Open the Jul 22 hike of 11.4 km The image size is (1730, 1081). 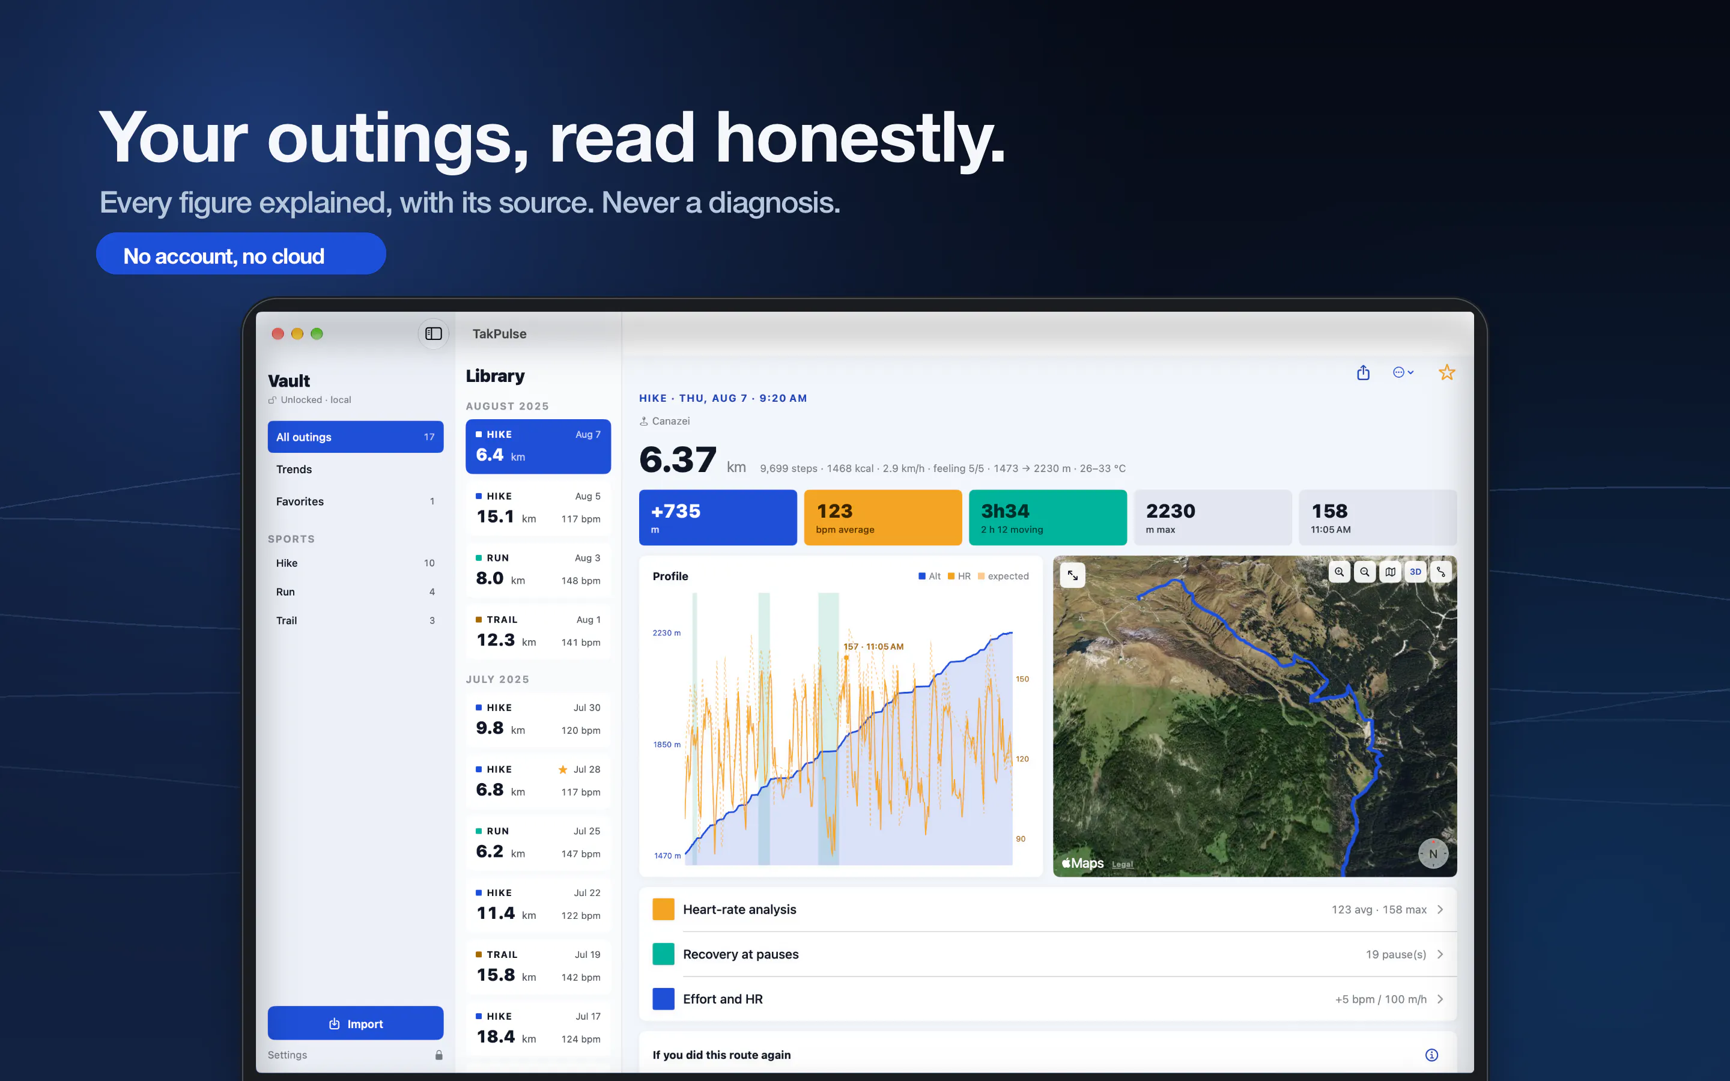click(x=538, y=904)
